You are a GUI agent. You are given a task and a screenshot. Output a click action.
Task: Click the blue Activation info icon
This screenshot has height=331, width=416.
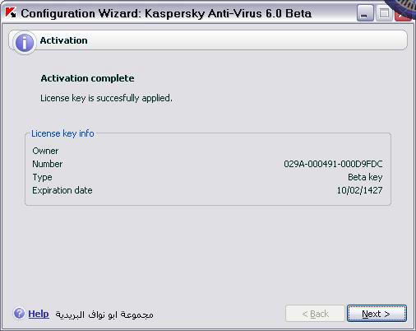[25, 43]
